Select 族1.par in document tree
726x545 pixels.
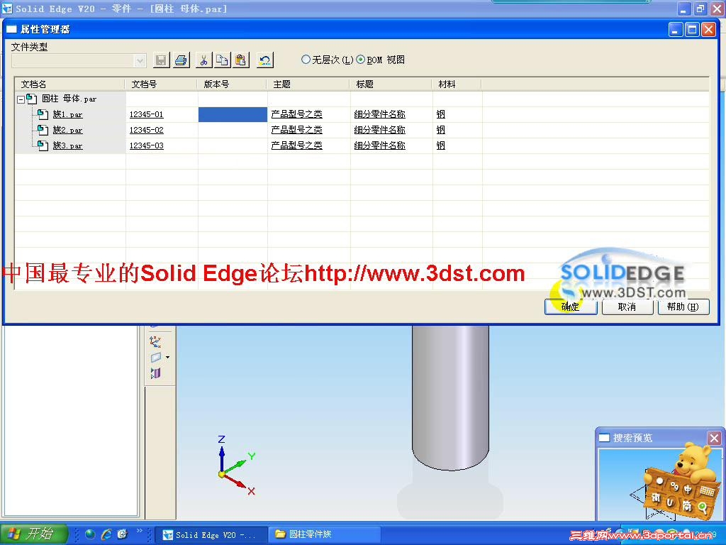(x=67, y=114)
